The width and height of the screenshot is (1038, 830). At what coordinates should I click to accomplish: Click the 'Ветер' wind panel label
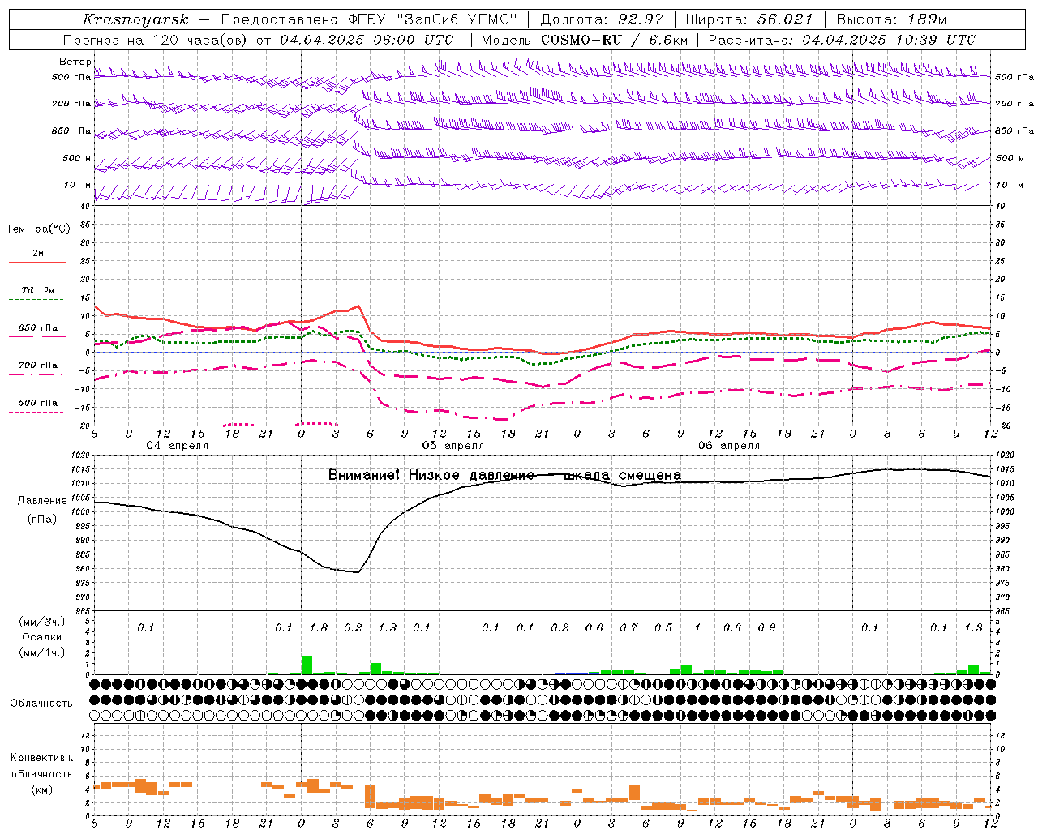(75, 62)
